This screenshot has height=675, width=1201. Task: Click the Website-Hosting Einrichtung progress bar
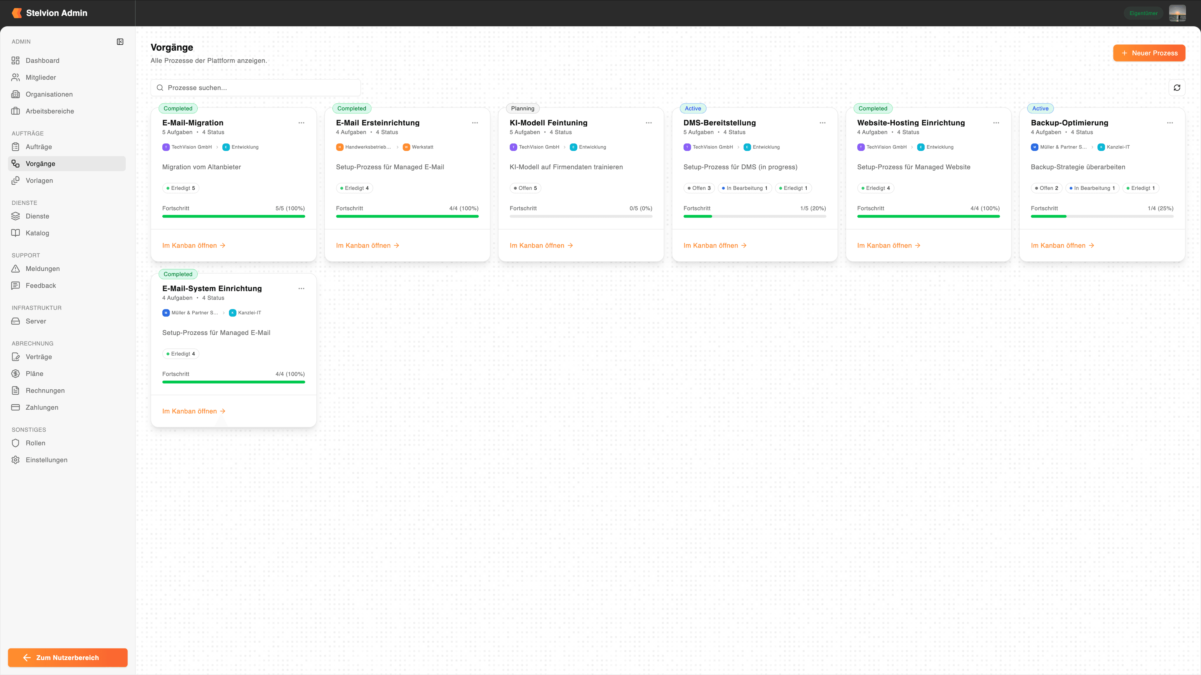(x=928, y=216)
